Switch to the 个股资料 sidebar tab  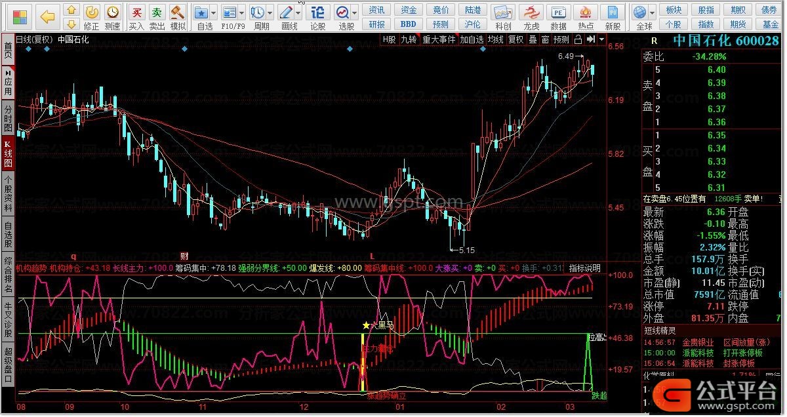[x=8, y=194]
